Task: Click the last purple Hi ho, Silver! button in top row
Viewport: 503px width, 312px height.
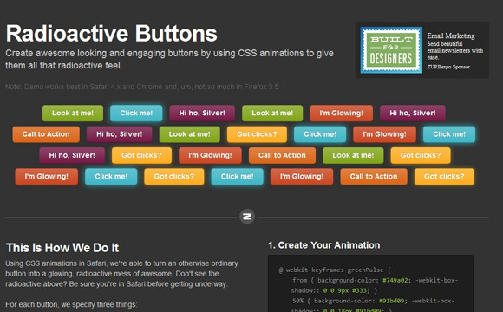Action: point(413,114)
